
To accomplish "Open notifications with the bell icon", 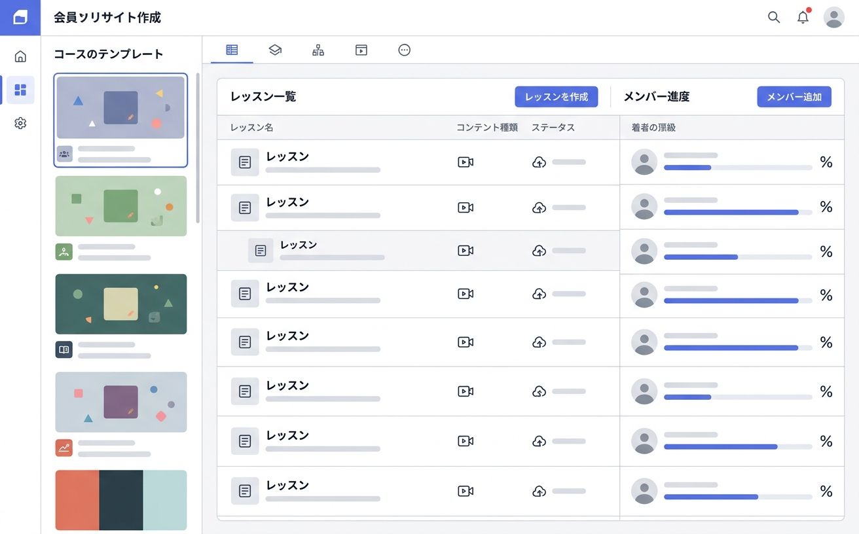I will 803,18.
